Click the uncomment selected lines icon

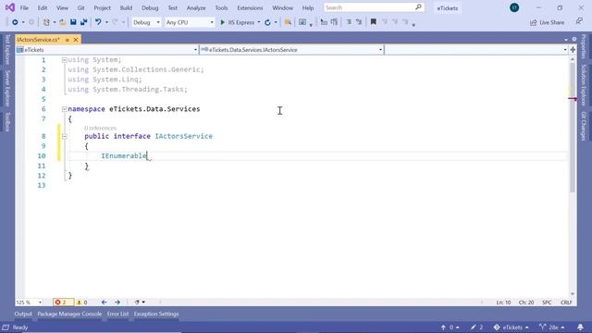coord(359,22)
